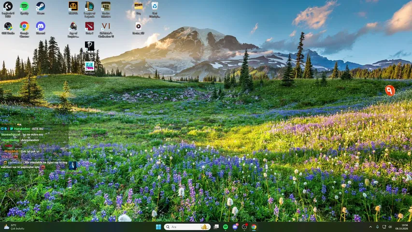Switch to Discord on the taskbar

click(x=235, y=227)
